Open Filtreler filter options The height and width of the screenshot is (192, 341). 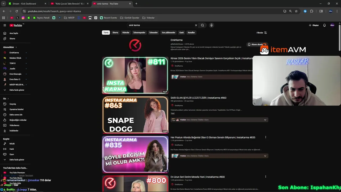pos(262,33)
